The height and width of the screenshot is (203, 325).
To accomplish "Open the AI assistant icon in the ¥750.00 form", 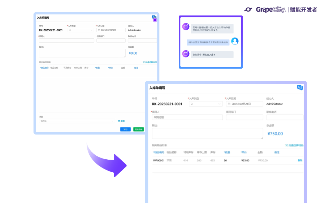I will [300, 87].
